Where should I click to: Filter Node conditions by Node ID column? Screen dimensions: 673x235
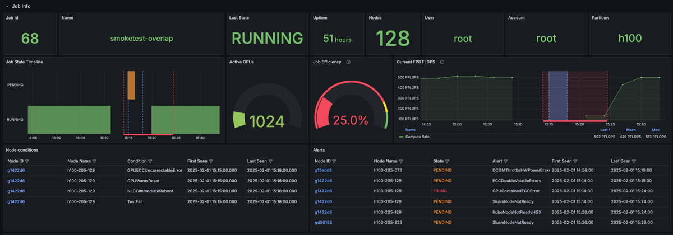point(27,161)
